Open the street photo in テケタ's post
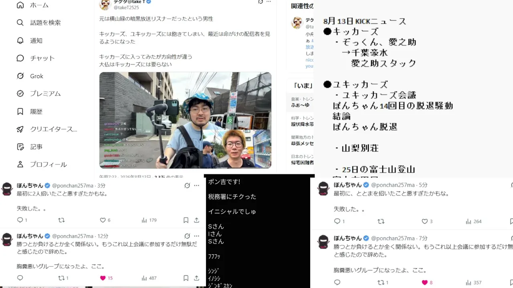 (185, 120)
